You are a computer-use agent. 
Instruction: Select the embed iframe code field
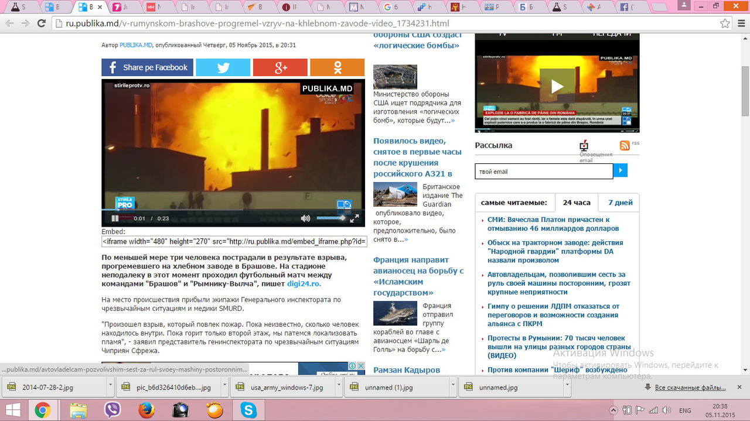[x=234, y=241]
